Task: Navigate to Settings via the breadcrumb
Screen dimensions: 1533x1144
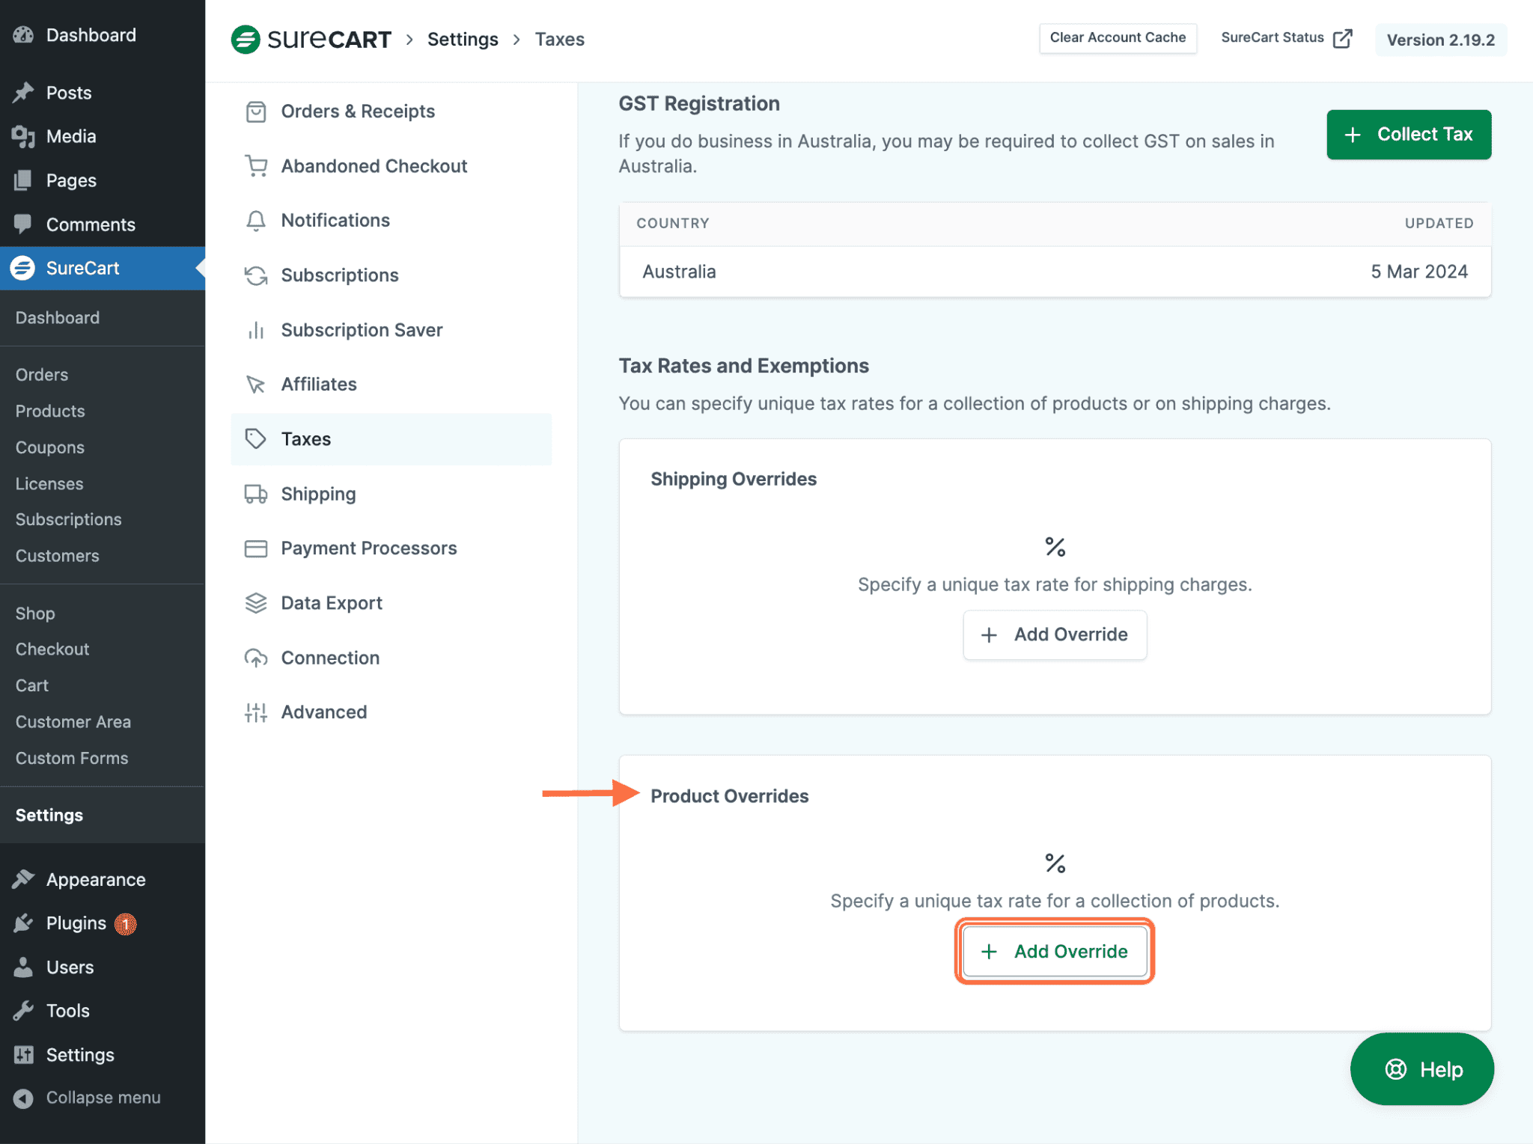Action: click(x=463, y=39)
